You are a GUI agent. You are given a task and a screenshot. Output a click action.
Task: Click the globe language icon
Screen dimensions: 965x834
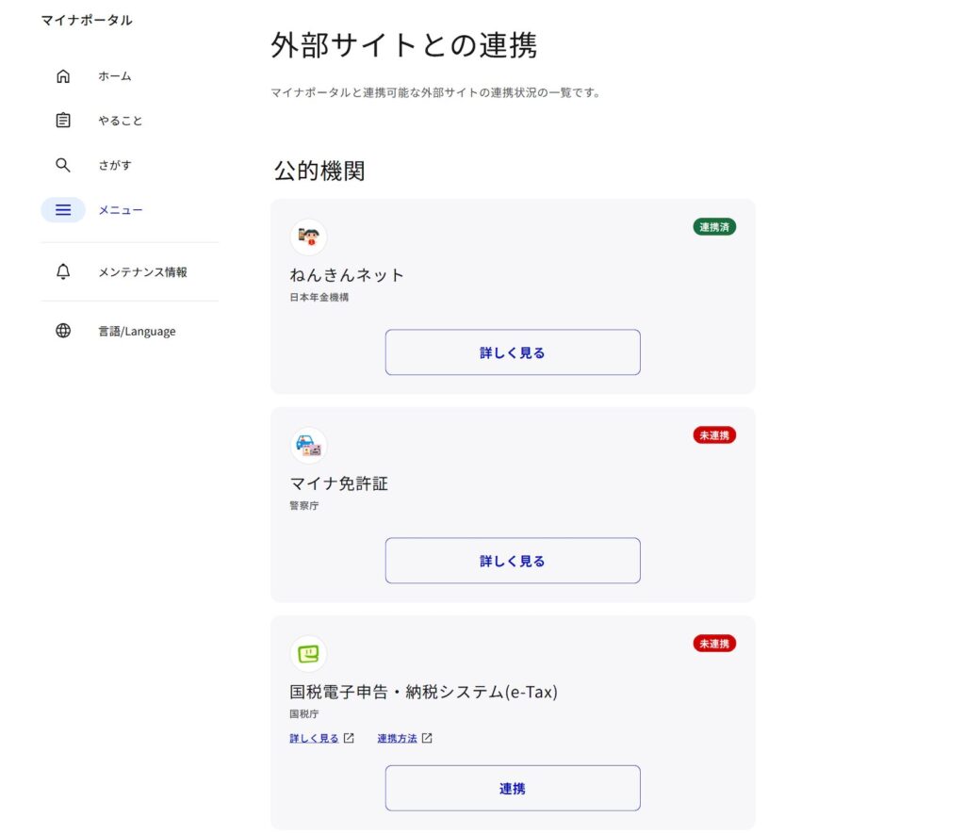click(x=63, y=331)
